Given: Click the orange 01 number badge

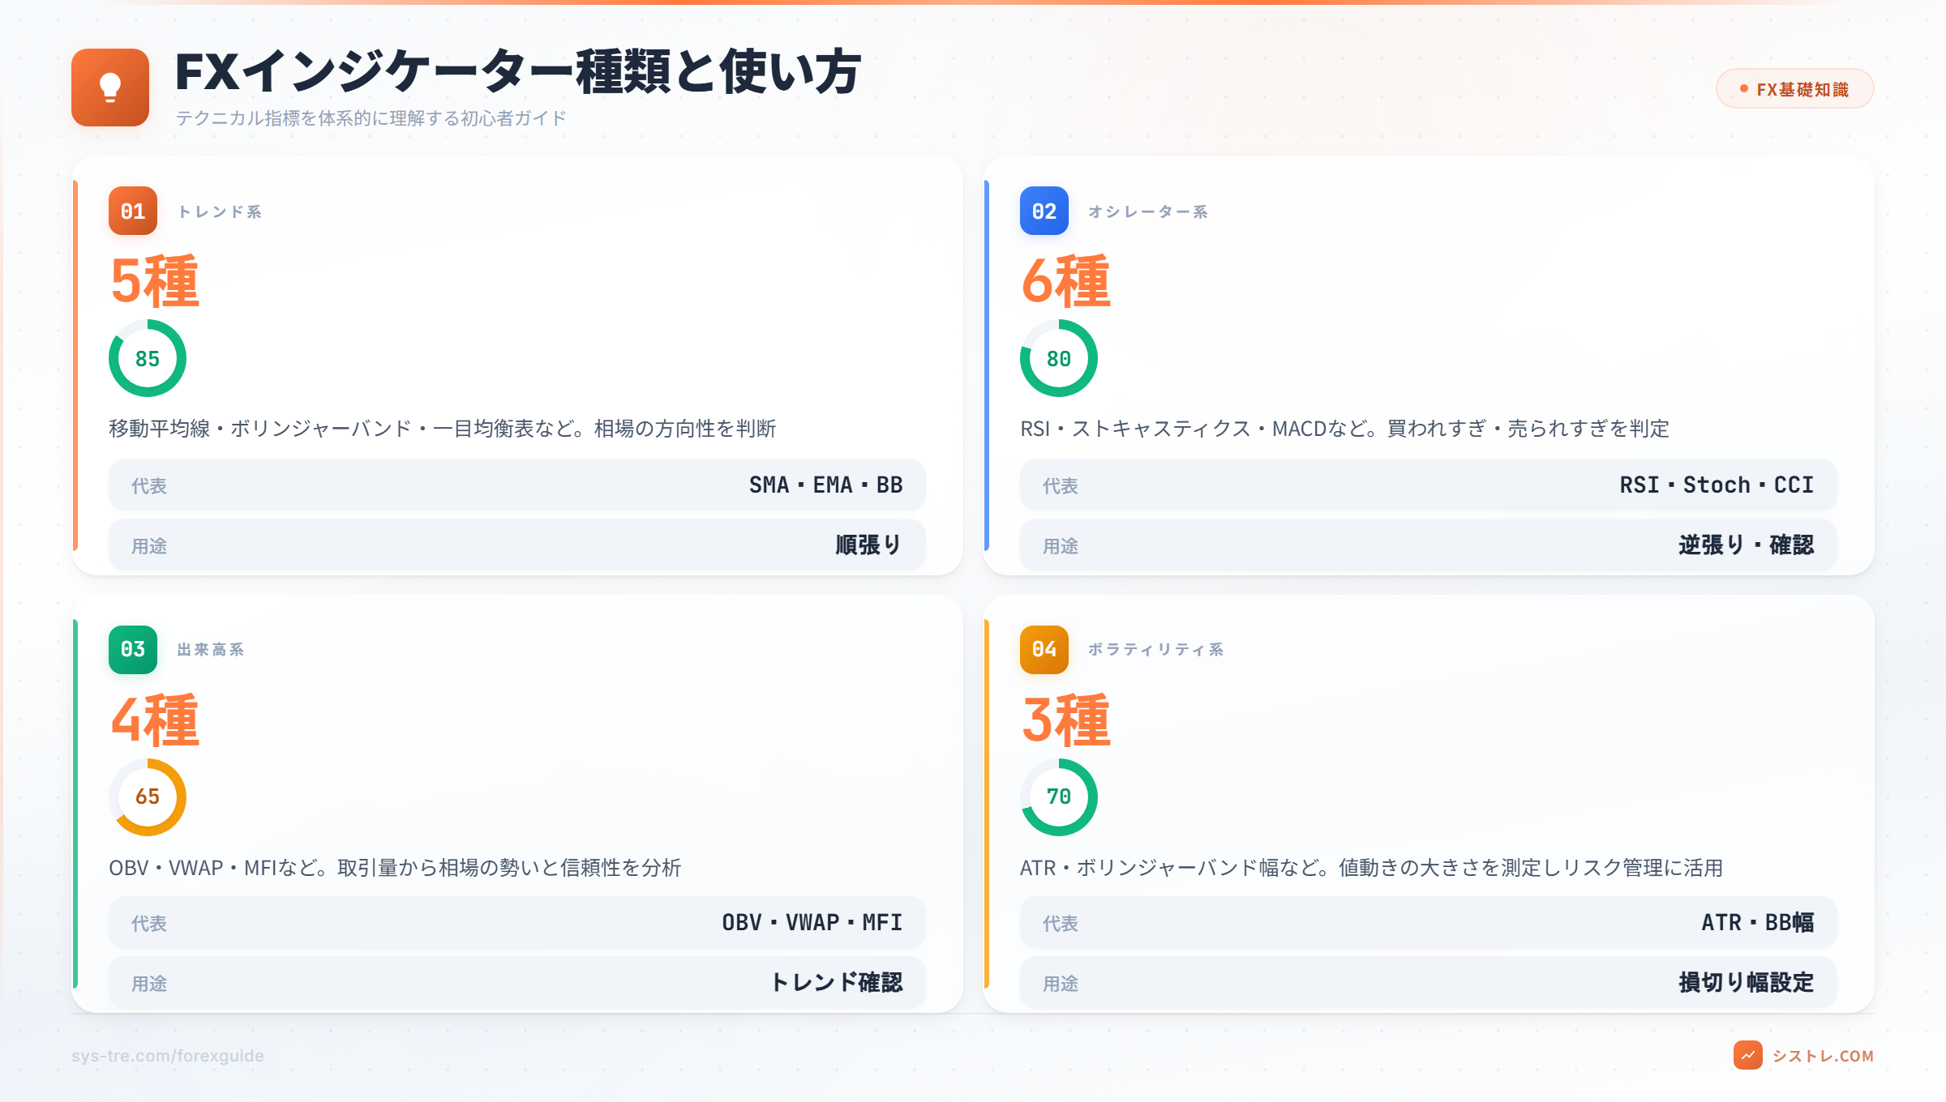Looking at the screenshot, I should (133, 211).
